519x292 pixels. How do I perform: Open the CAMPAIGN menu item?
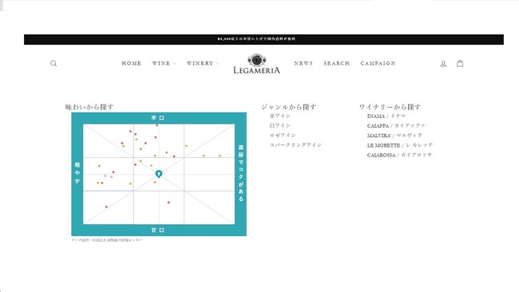point(378,63)
